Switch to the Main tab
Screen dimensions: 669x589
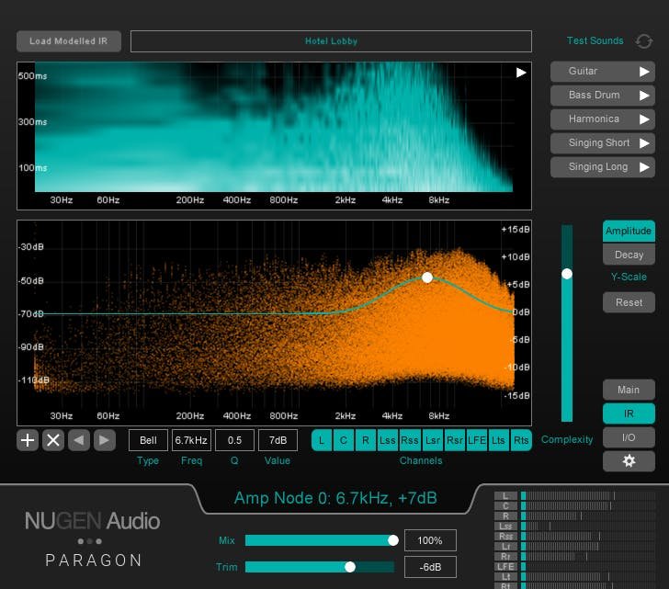[629, 390]
